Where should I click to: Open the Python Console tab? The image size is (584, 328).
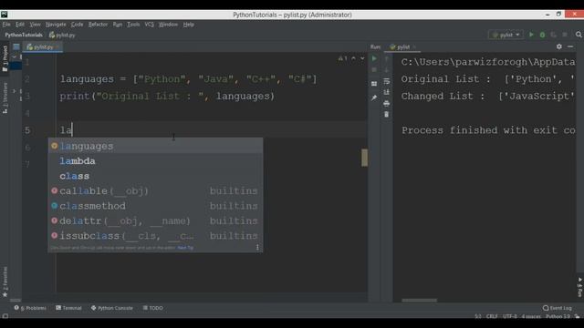[111, 308]
